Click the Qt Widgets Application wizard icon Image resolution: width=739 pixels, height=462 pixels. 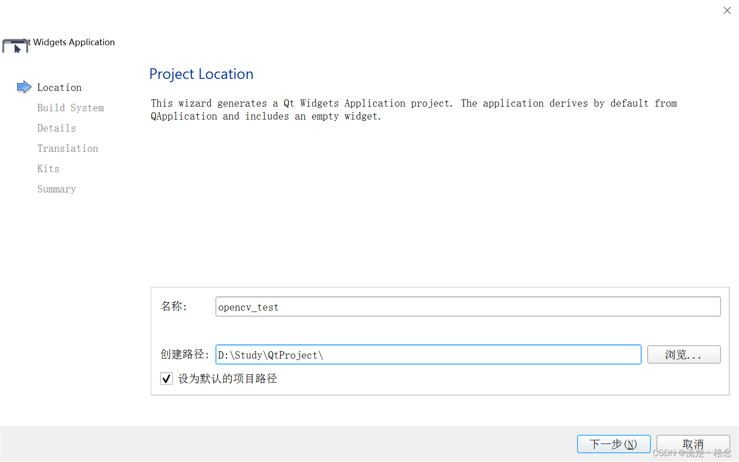pos(15,46)
